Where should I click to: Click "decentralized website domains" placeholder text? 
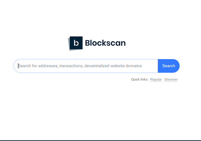[113, 66]
